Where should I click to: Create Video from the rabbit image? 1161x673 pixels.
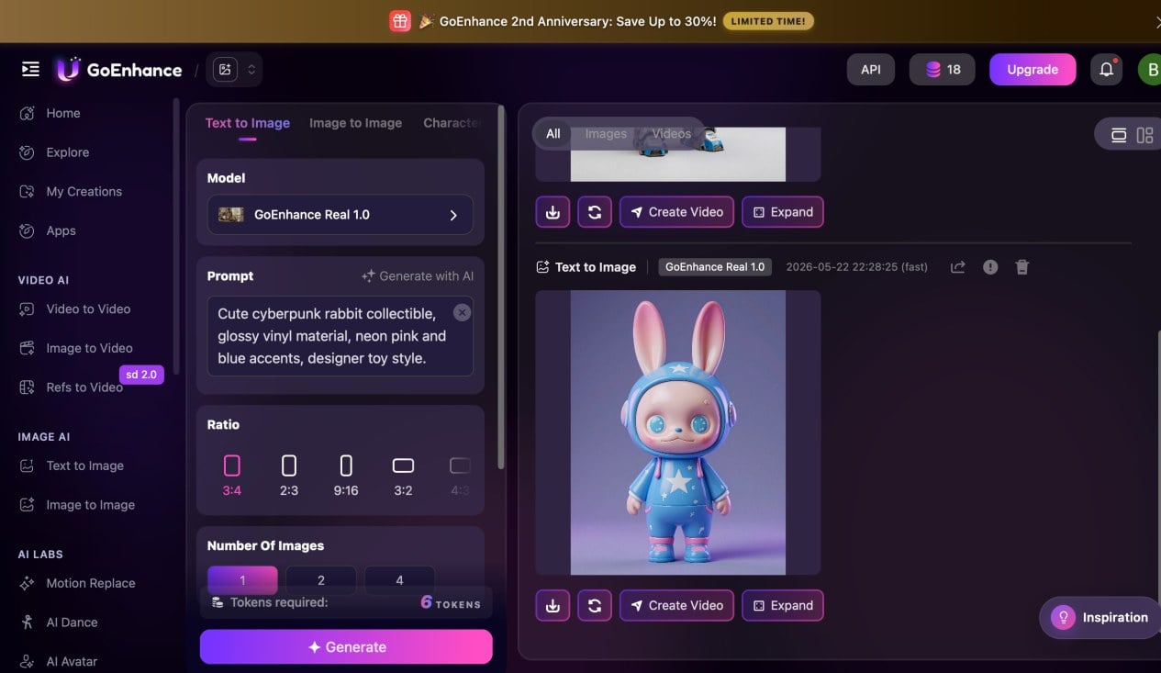tap(676, 606)
